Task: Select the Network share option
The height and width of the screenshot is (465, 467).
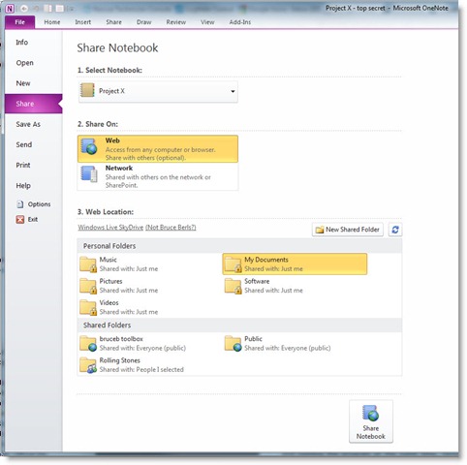Action: (158, 176)
